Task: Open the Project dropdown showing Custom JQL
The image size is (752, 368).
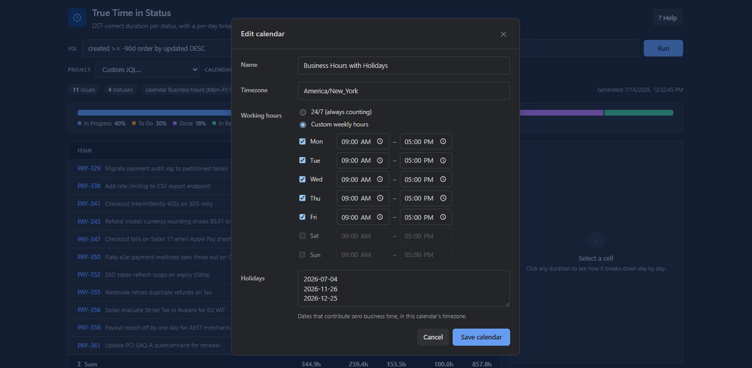Action: [x=149, y=70]
